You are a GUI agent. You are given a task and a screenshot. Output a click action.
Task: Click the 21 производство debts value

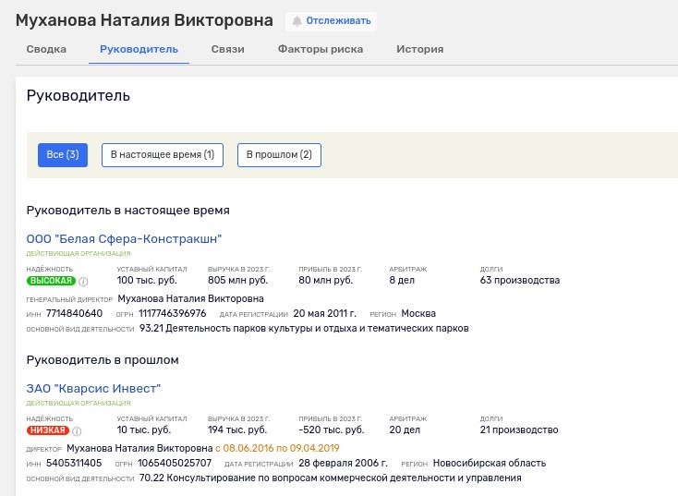point(519,429)
